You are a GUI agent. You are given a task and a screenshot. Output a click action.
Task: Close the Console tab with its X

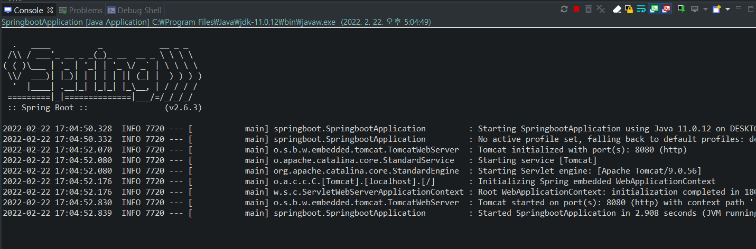50,10
